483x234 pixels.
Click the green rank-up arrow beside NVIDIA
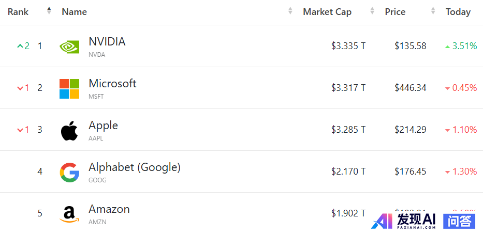[x=20, y=46]
